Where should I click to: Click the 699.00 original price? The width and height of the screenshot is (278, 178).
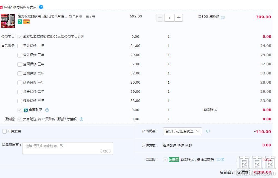tap(136, 16)
